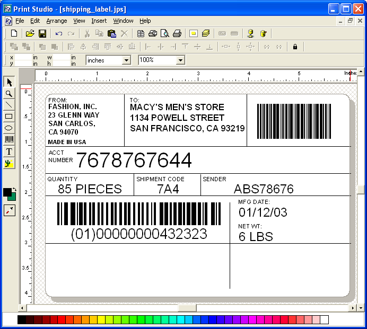Screen dimensions: 367x329
Task: Click the multi-page printer setup icon
Action: point(153,33)
